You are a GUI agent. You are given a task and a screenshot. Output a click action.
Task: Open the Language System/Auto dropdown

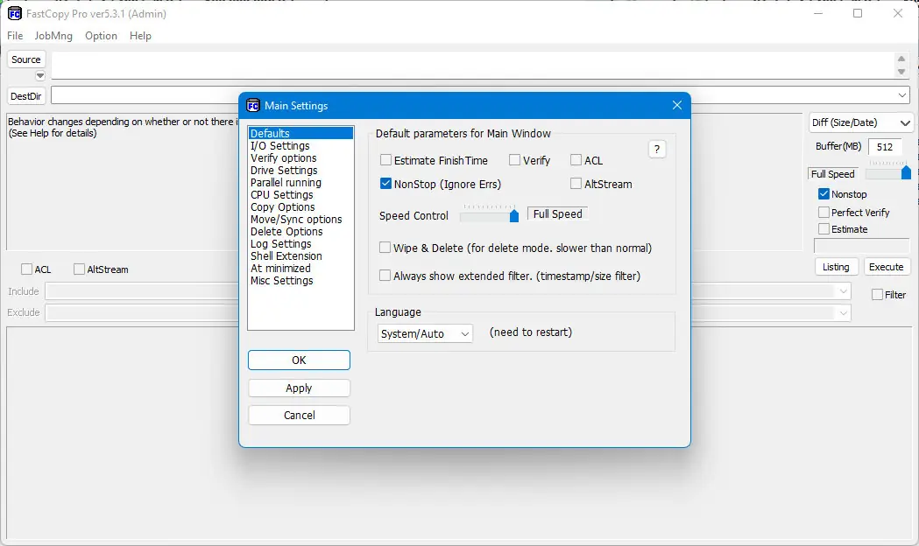(x=425, y=333)
